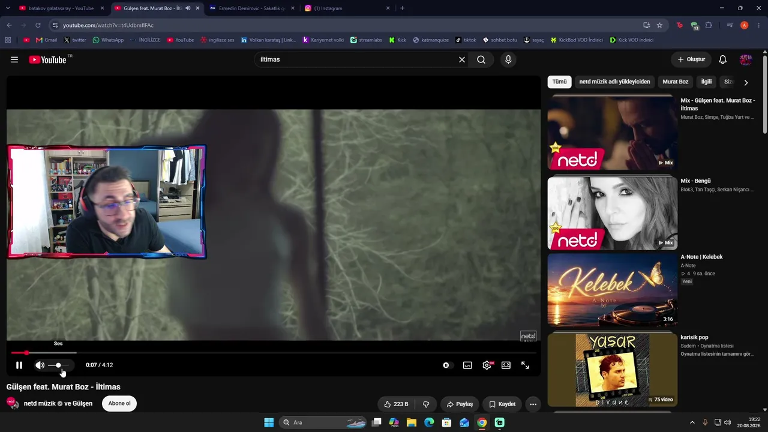The height and width of the screenshot is (432, 768).
Task: Open the YouTube account avatar menu
Action: pyautogui.click(x=746, y=59)
